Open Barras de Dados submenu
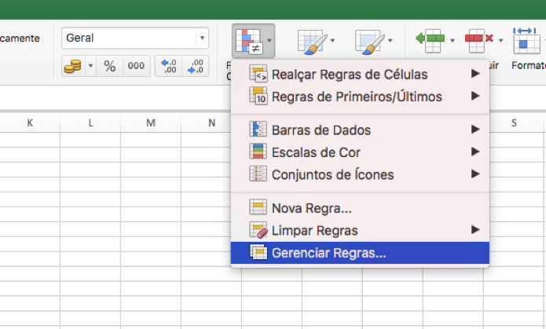The width and height of the screenshot is (546, 329). (x=360, y=130)
